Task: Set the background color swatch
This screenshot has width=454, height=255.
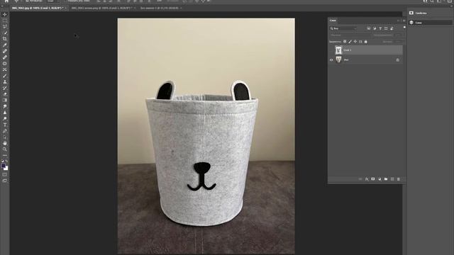Action: click(6, 169)
